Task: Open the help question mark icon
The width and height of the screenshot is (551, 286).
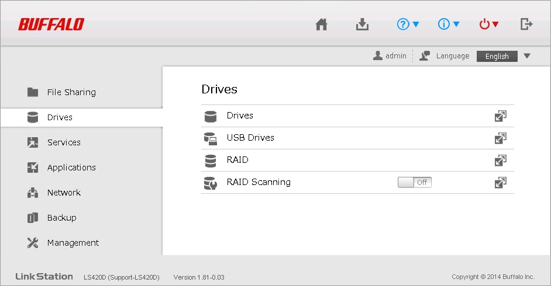Action: click(403, 24)
